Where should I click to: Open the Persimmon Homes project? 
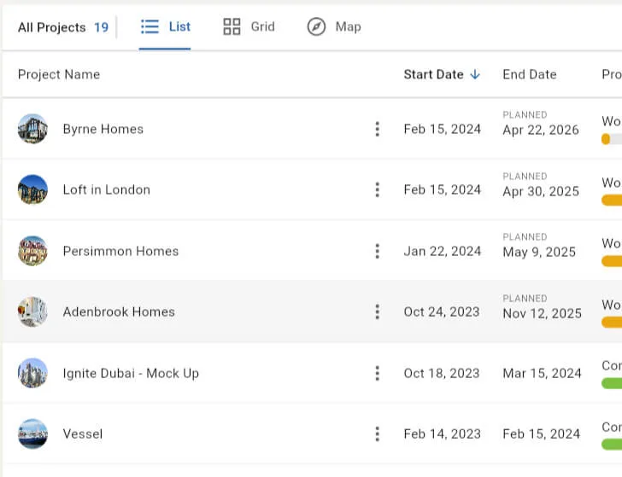coord(120,251)
